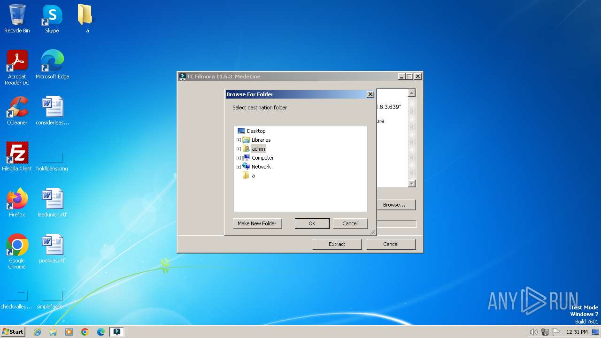Open Action Center flag tray icon
Screen dimensions: 601x338
(x=556, y=332)
